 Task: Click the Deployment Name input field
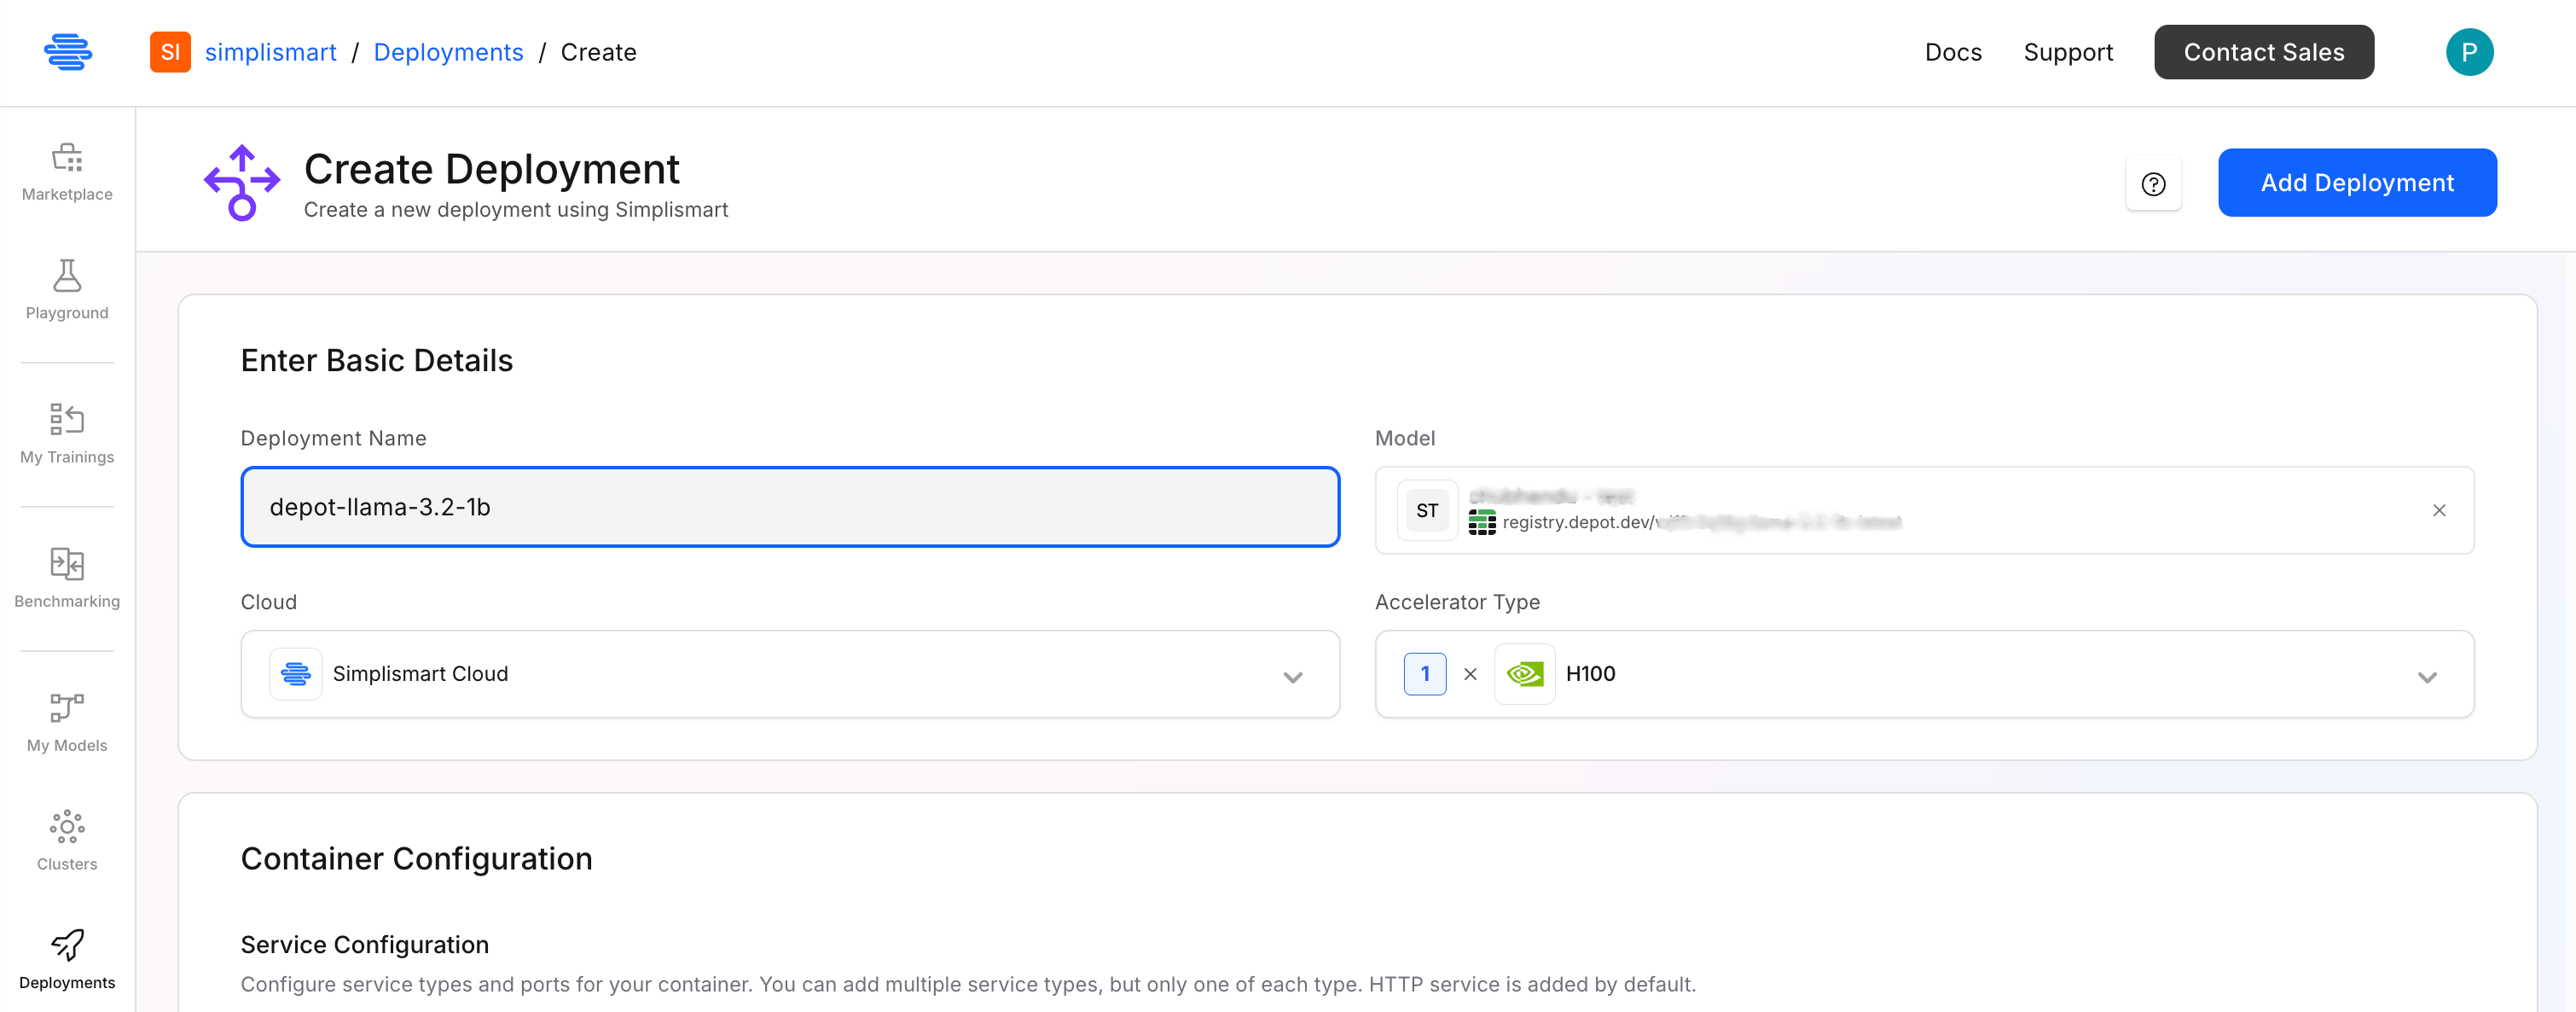[789, 507]
